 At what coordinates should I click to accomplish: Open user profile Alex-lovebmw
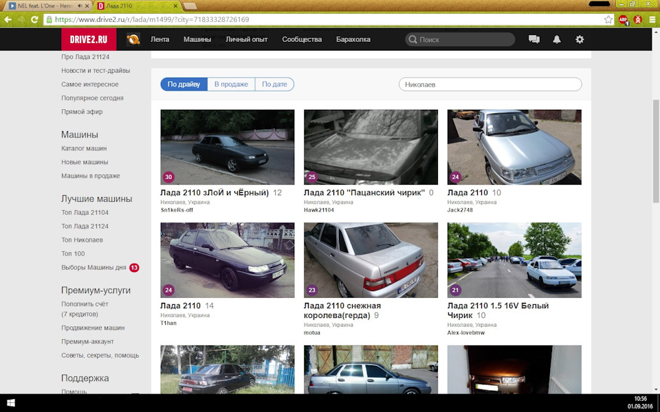466,332
